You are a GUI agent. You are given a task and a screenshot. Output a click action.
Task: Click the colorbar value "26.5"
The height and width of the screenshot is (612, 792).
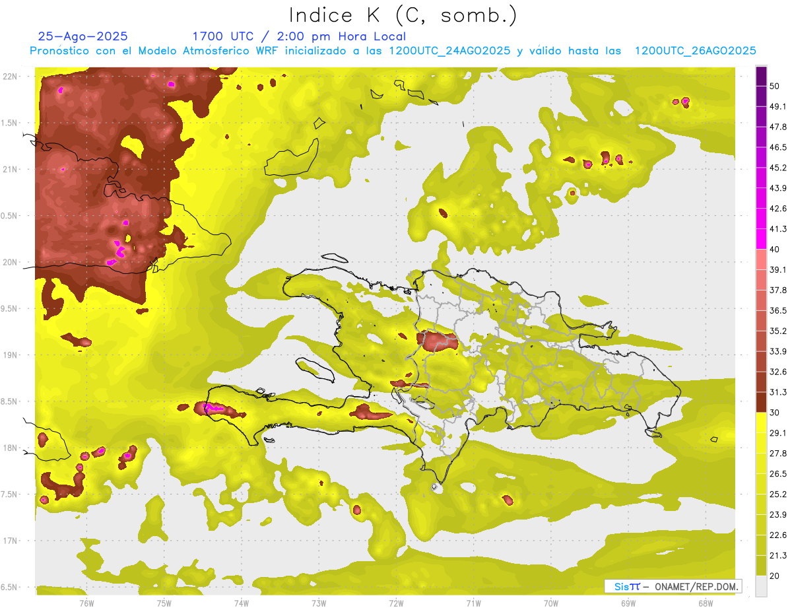click(x=778, y=474)
